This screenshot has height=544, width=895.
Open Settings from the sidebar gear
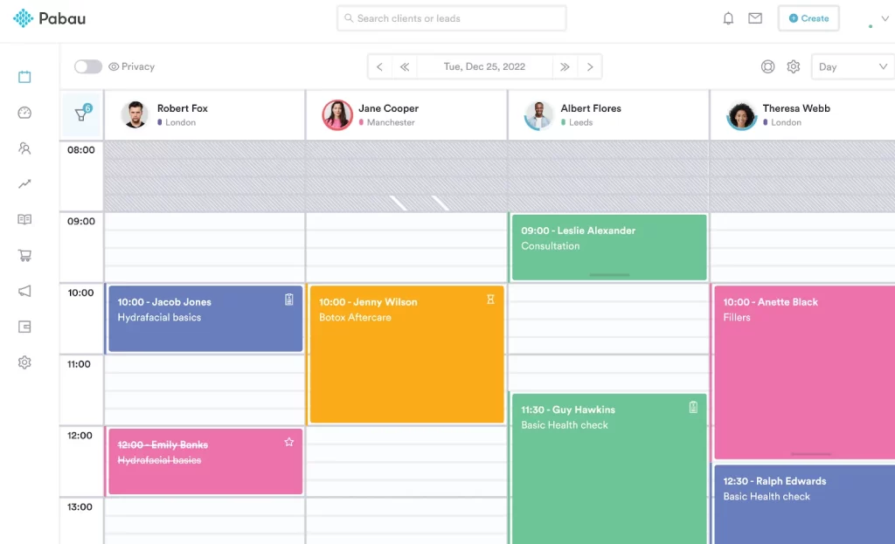pyautogui.click(x=24, y=362)
